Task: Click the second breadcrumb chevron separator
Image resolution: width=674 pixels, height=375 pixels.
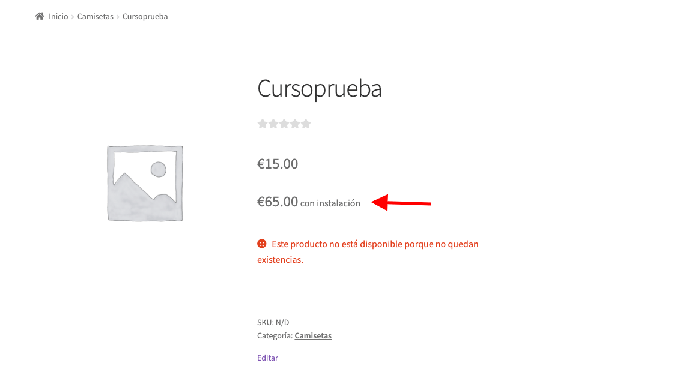Action: (118, 17)
